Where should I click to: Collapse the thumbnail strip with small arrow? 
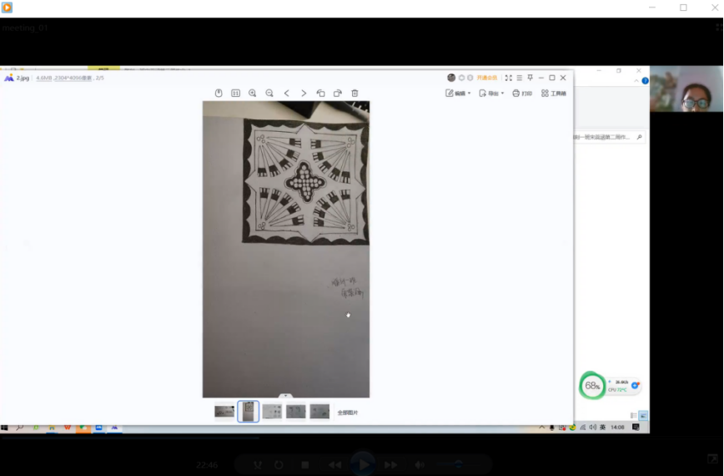coord(285,396)
